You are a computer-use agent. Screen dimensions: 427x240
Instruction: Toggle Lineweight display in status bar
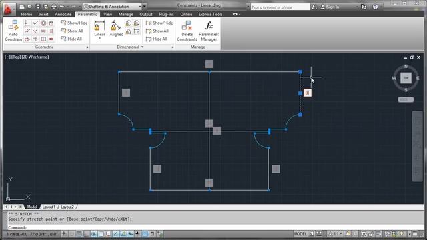click(137, 234)
